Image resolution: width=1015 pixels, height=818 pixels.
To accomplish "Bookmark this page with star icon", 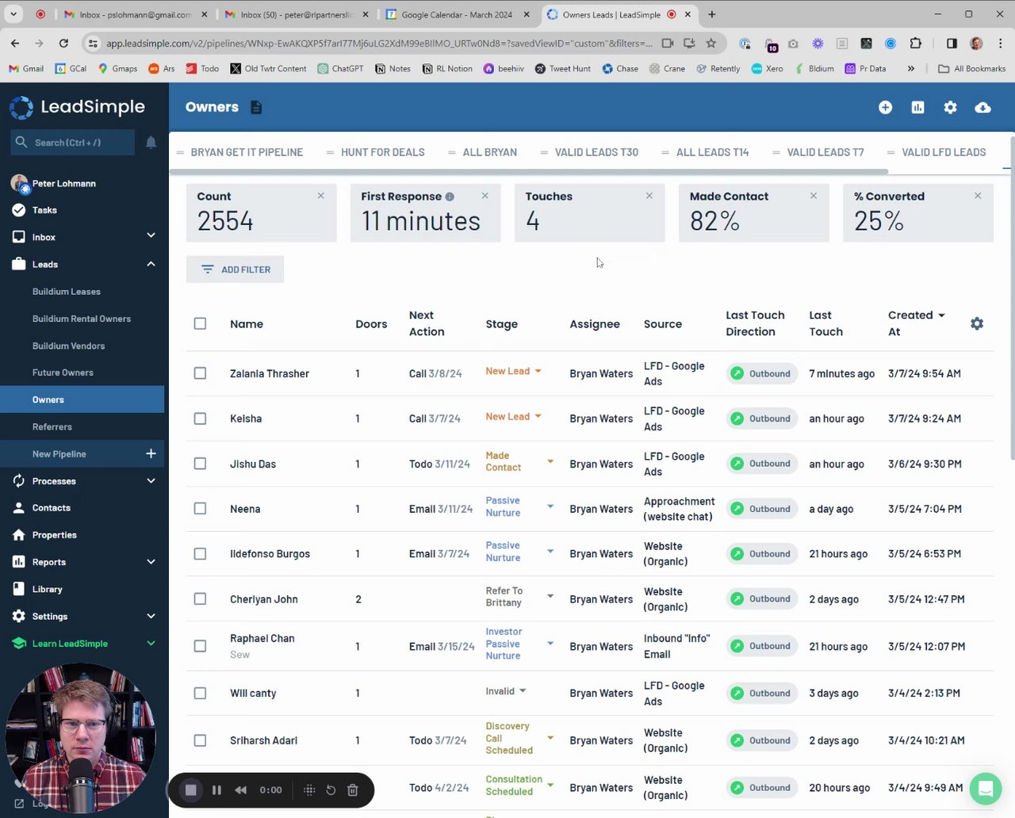I will click(x=711, y=44).
